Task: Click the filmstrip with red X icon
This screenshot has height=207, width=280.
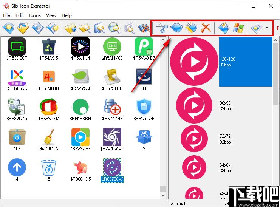Action: (144, 28)
